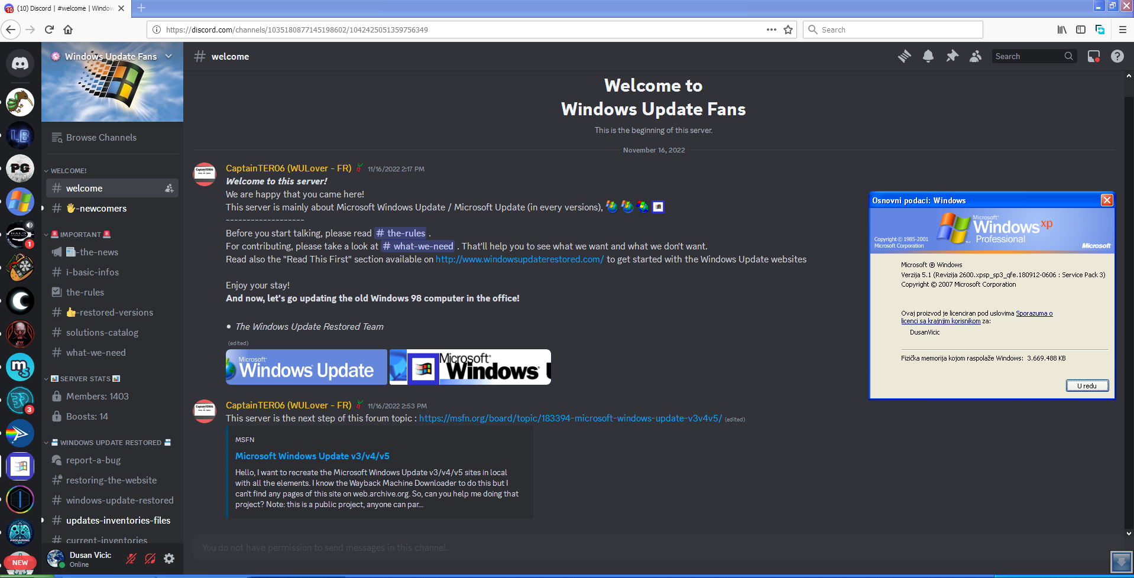This screenshot has width=1134, height=578.
Task: Open Windows Update Fans server dropdown
Action: pyautogui.click(x=169, y=56)
